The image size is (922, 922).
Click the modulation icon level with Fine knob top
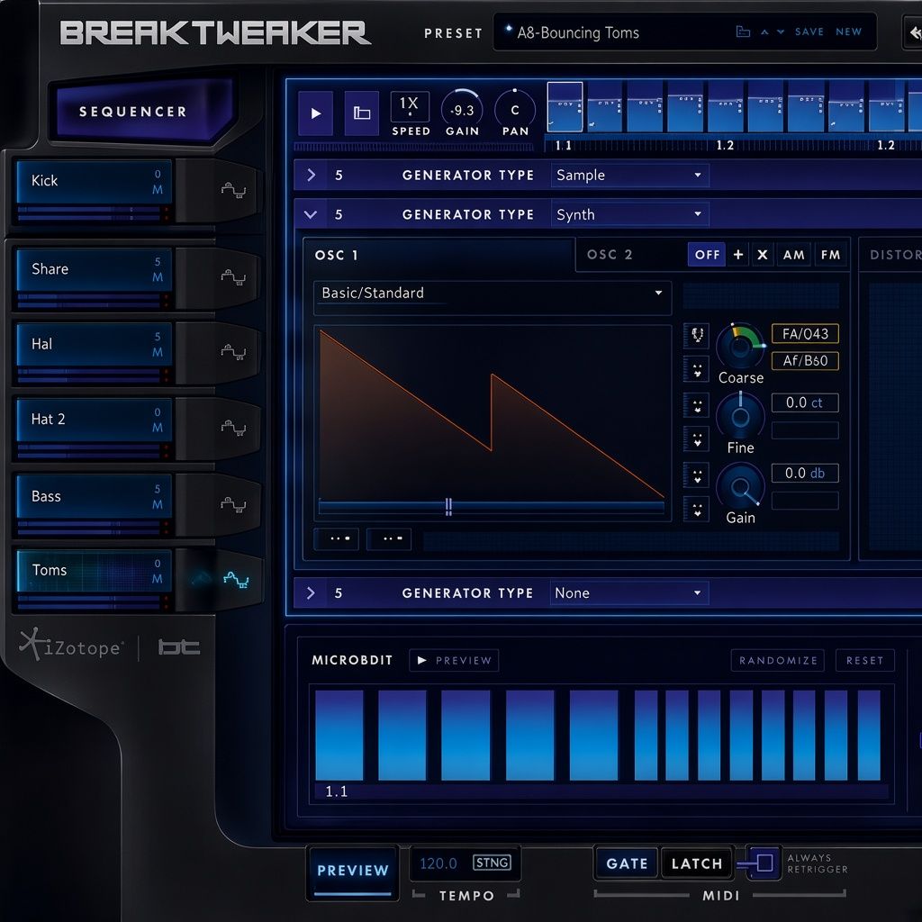tap(697, 406)
